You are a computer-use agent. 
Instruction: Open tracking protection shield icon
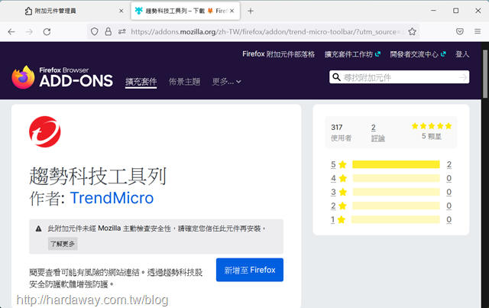click(95, 31)
